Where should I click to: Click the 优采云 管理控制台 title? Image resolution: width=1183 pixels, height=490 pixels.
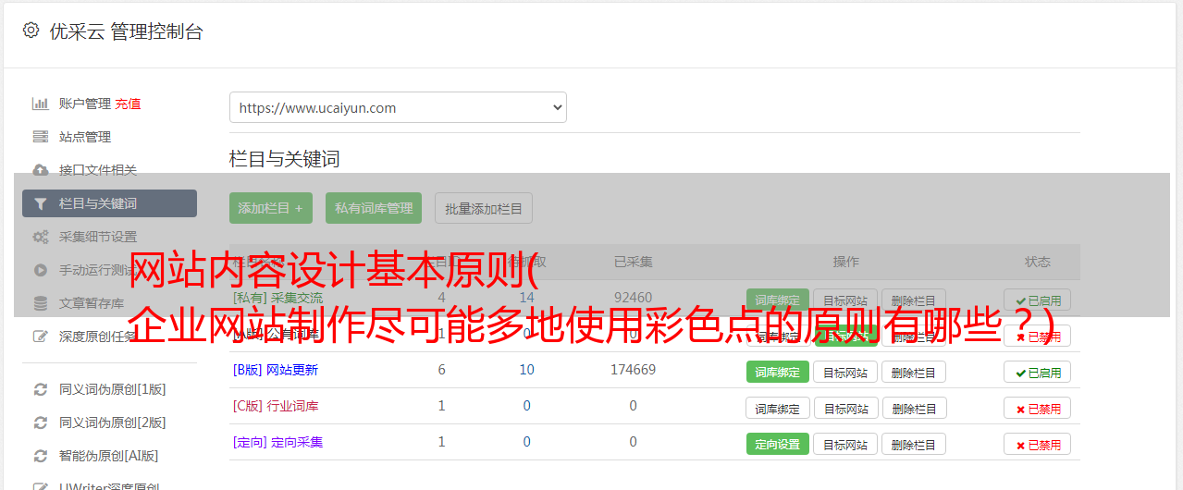coord(126,31)
